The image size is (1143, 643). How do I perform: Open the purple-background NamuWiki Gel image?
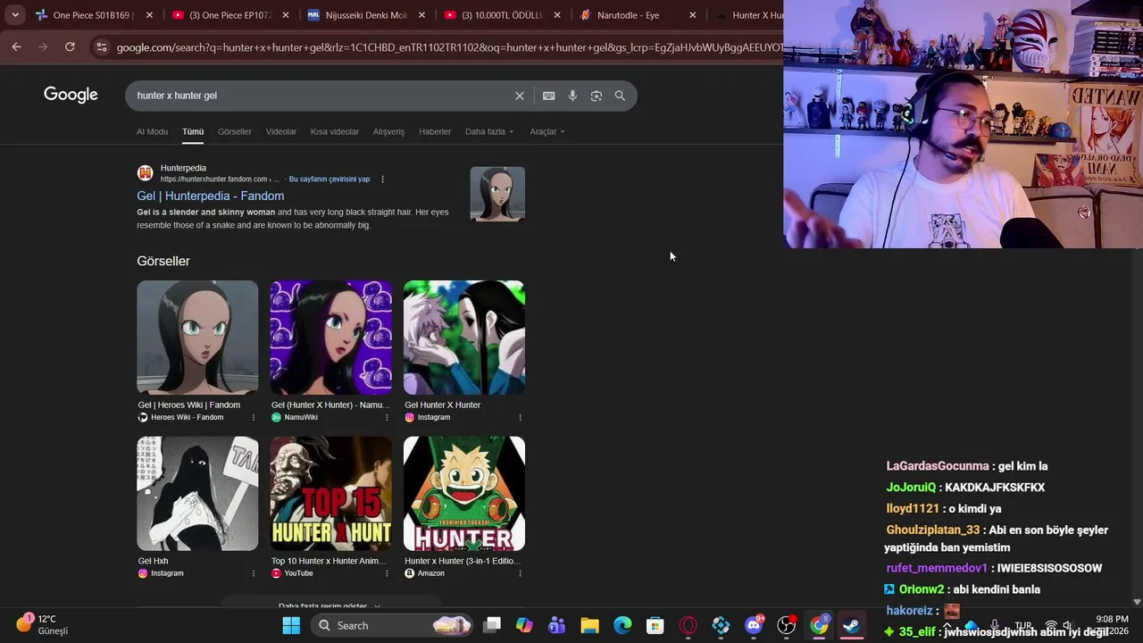coord(330,338)
